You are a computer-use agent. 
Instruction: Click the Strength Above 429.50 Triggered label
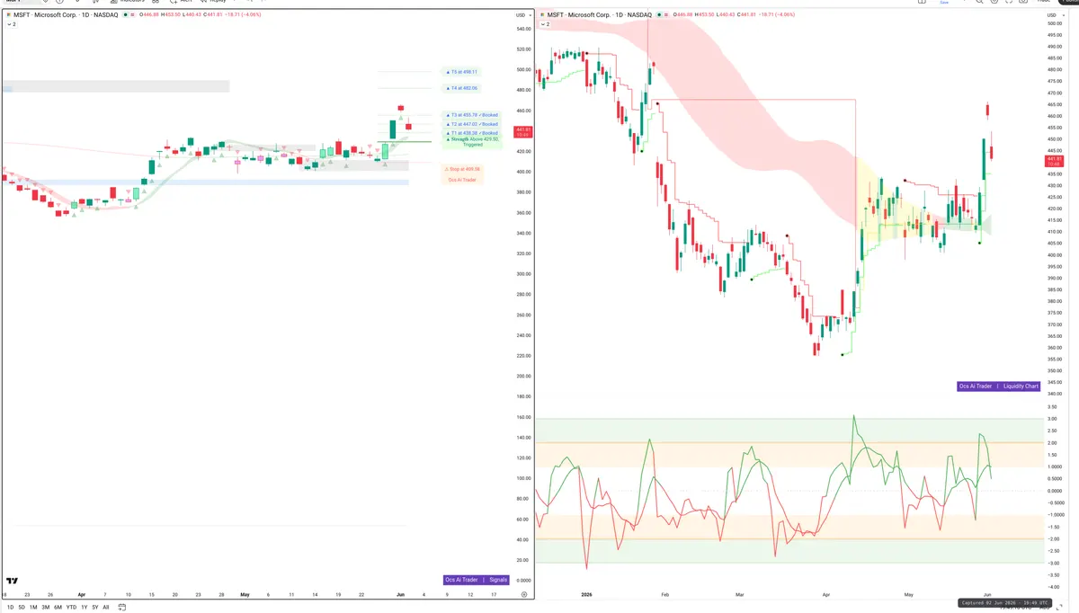pyautogui.click(x=471, y=141)
